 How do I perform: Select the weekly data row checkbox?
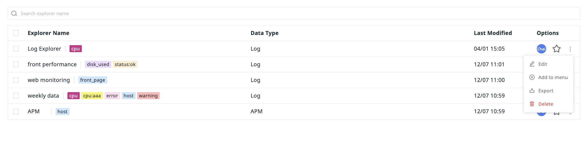click(16, 96)
